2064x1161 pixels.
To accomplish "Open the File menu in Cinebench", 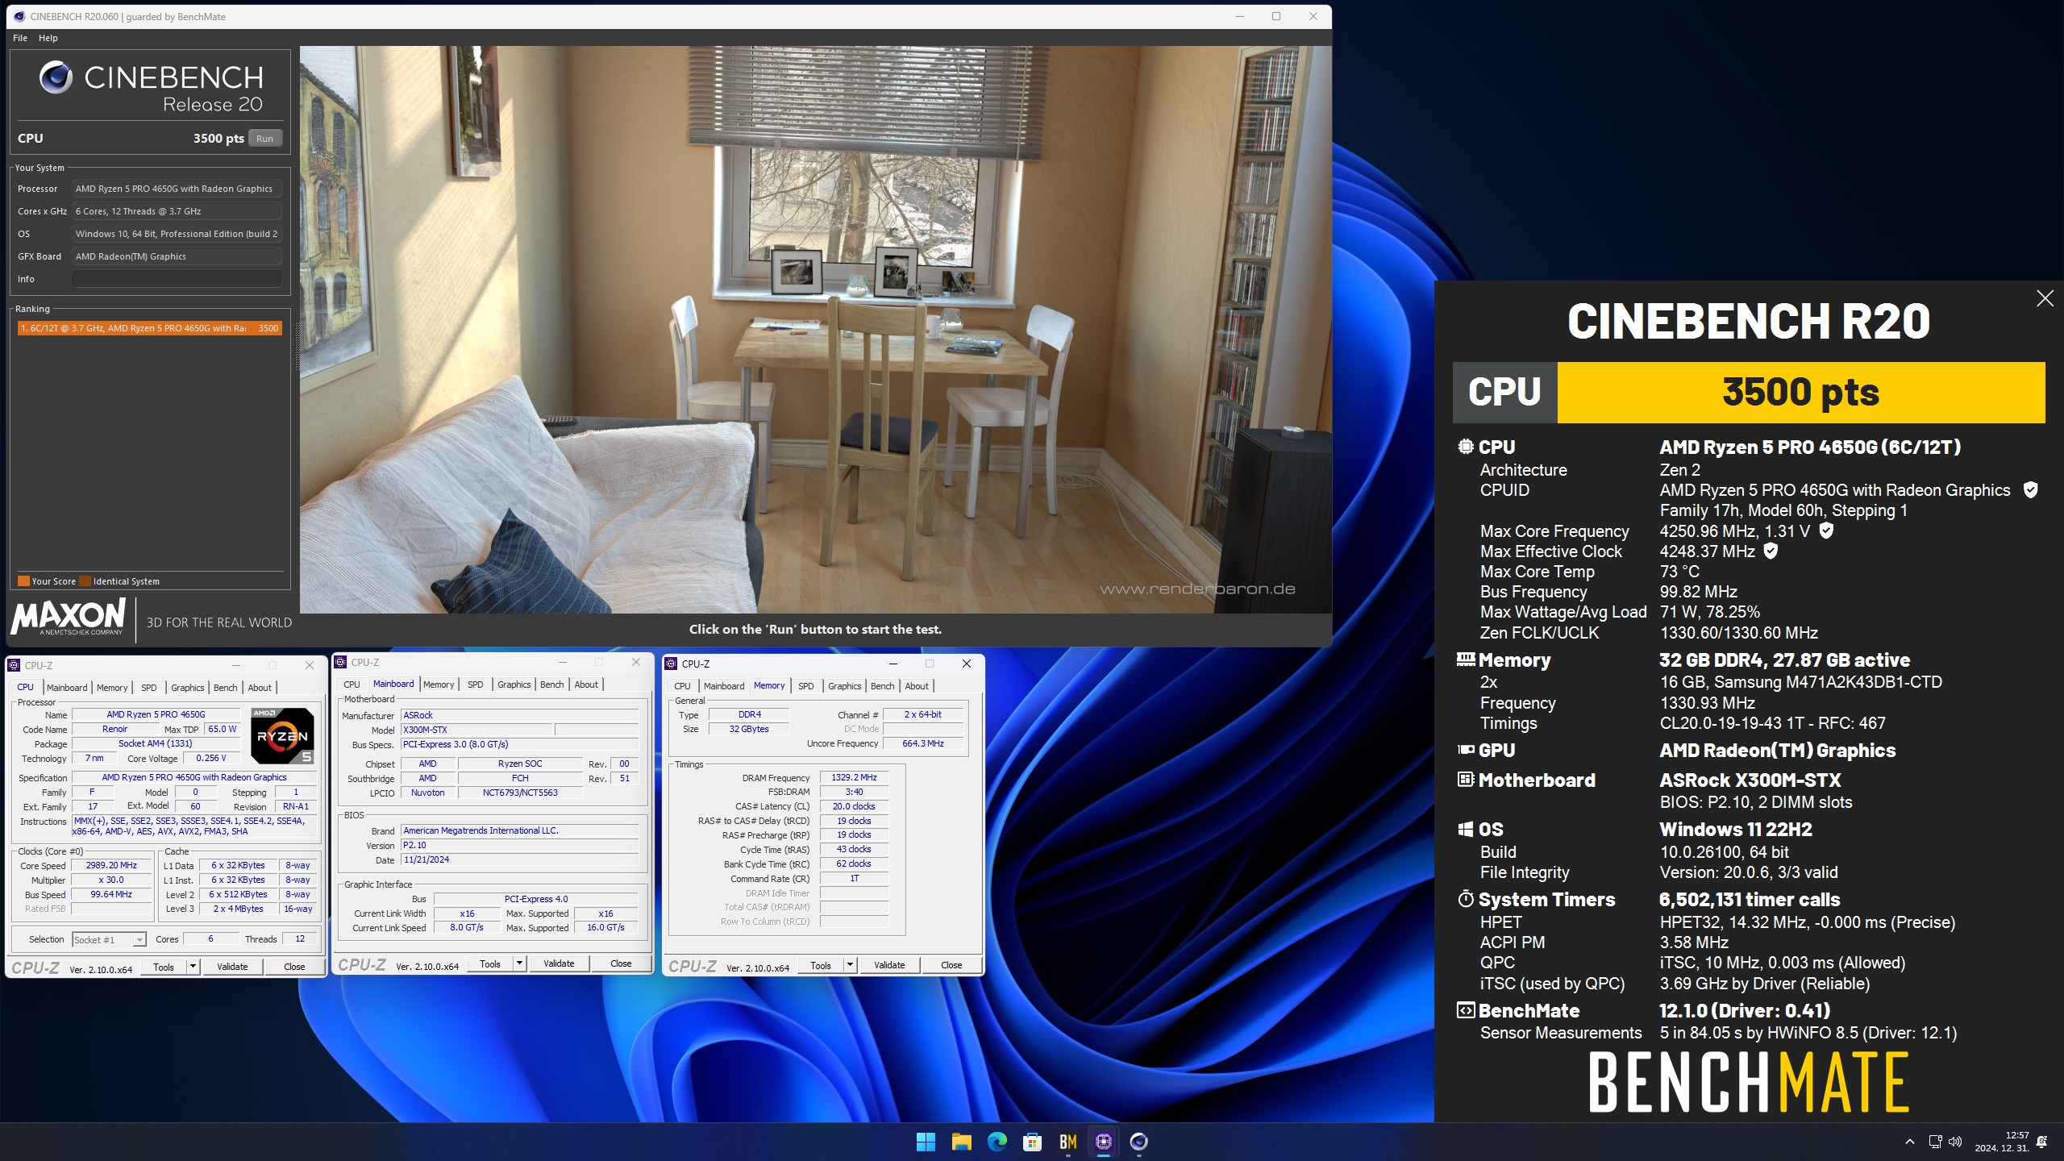I will [x=20, y=38].
